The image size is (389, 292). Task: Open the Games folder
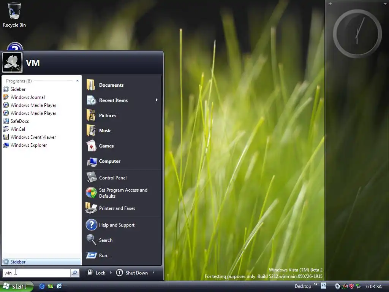point(123,146)
